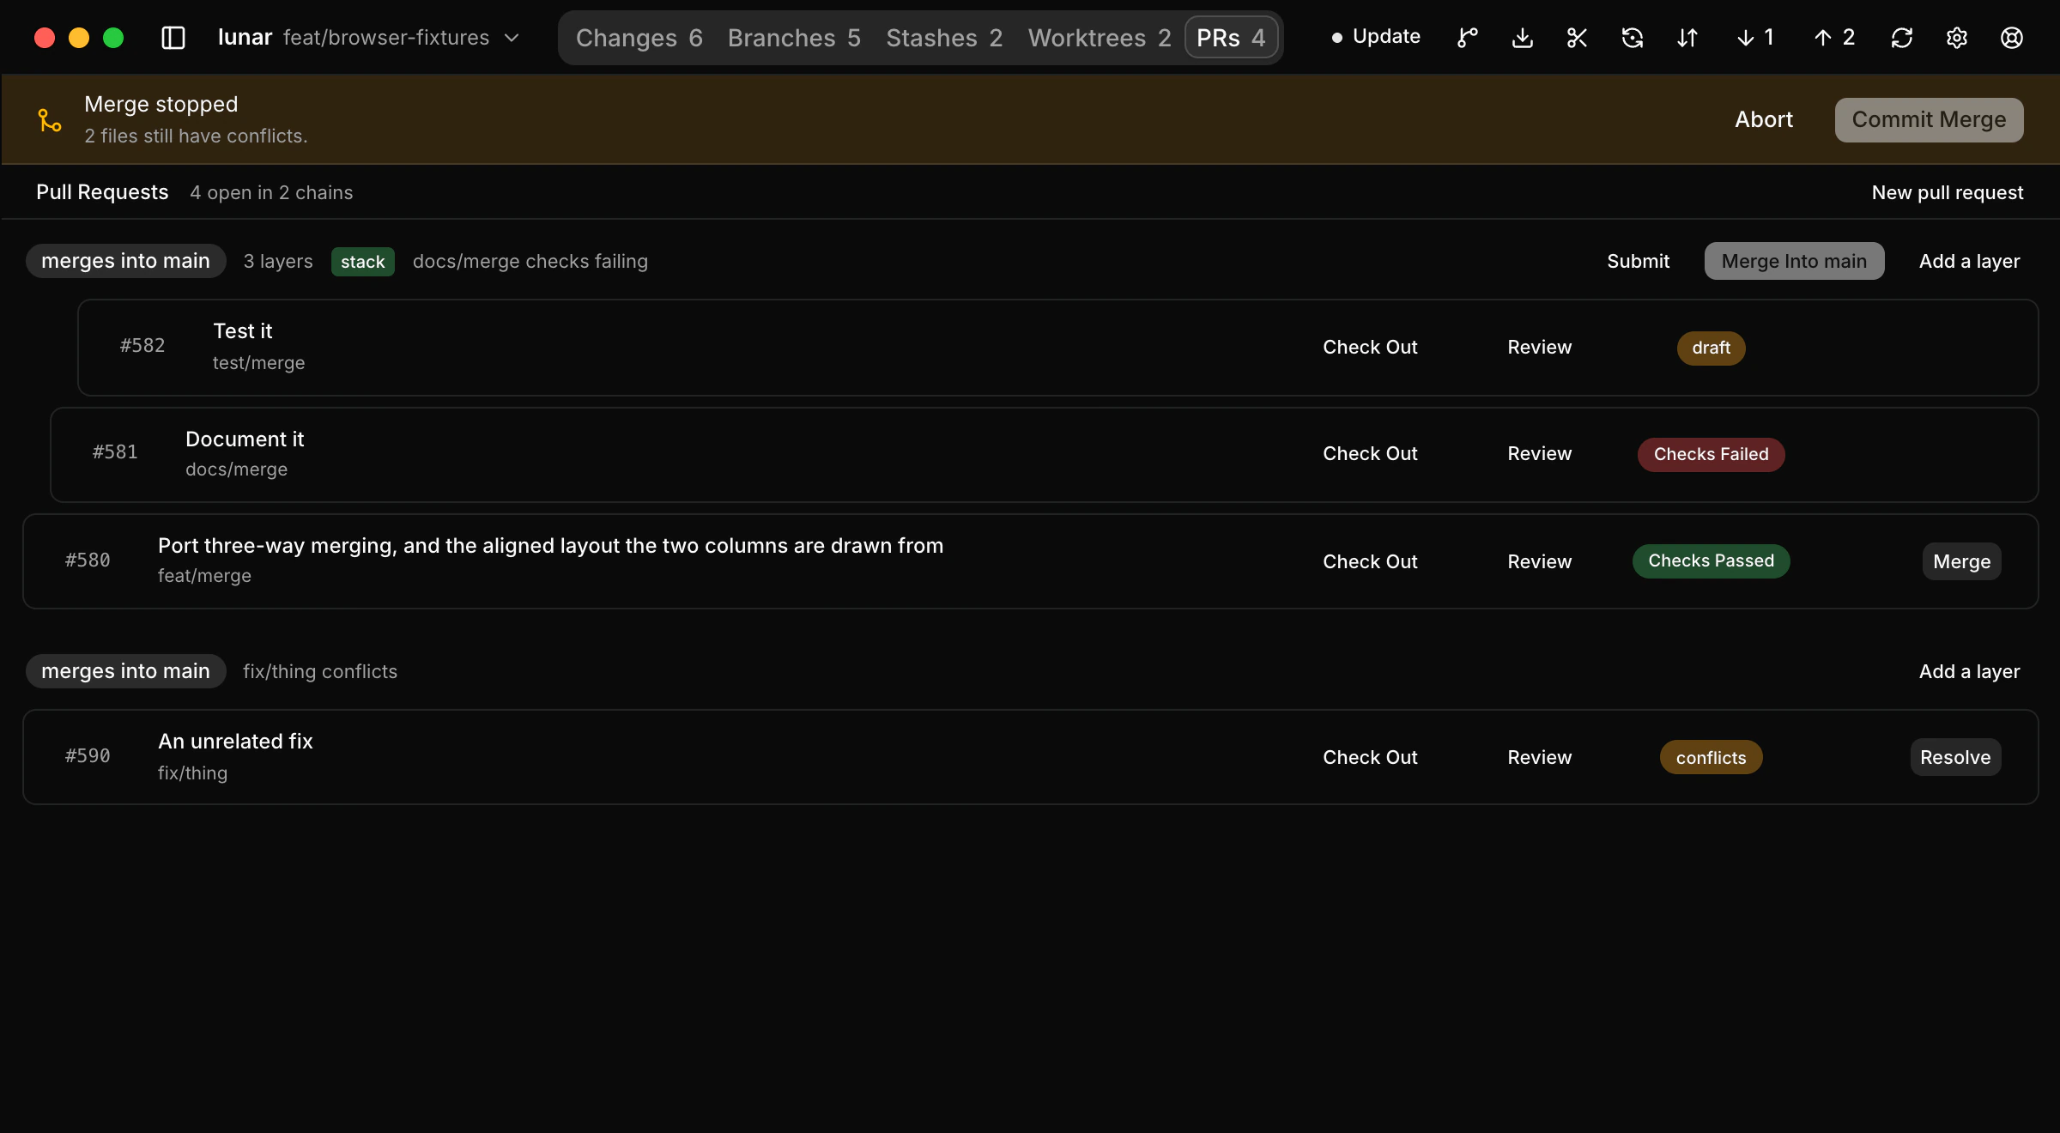The height and width of the screenshot is (1133, 2060).
Task: Click the 'lunar' repository name
Action: tap(245, 38)
